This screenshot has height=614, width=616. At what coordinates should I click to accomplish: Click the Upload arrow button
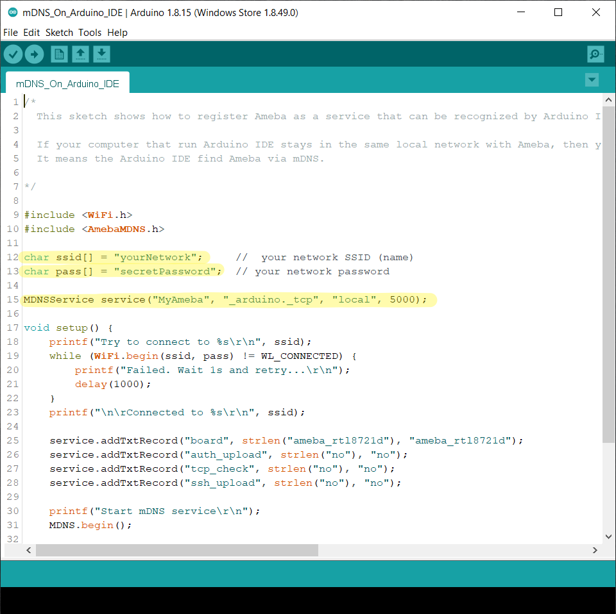click(x=34, y=54)
